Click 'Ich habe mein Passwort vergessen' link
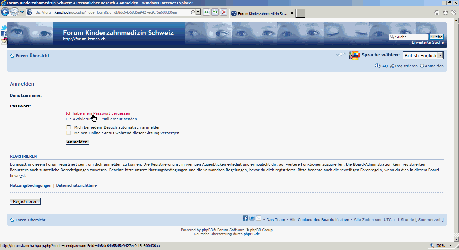This screenshot has height=250, width=459. coord(98,113)
